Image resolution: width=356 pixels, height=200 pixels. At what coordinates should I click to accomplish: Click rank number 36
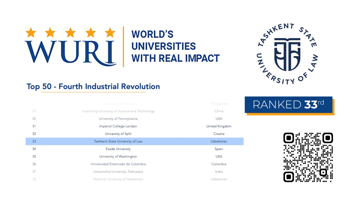34,164
